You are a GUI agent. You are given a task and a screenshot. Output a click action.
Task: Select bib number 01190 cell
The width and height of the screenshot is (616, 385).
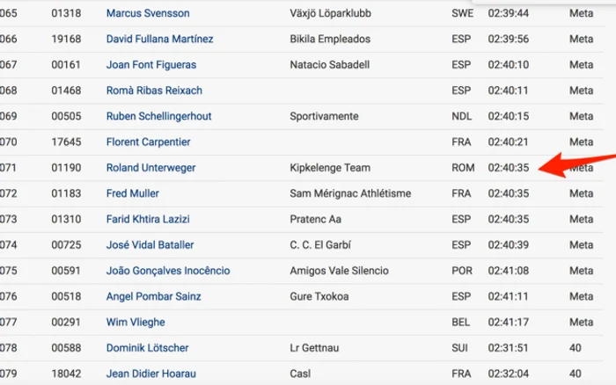tap(66, 168)
